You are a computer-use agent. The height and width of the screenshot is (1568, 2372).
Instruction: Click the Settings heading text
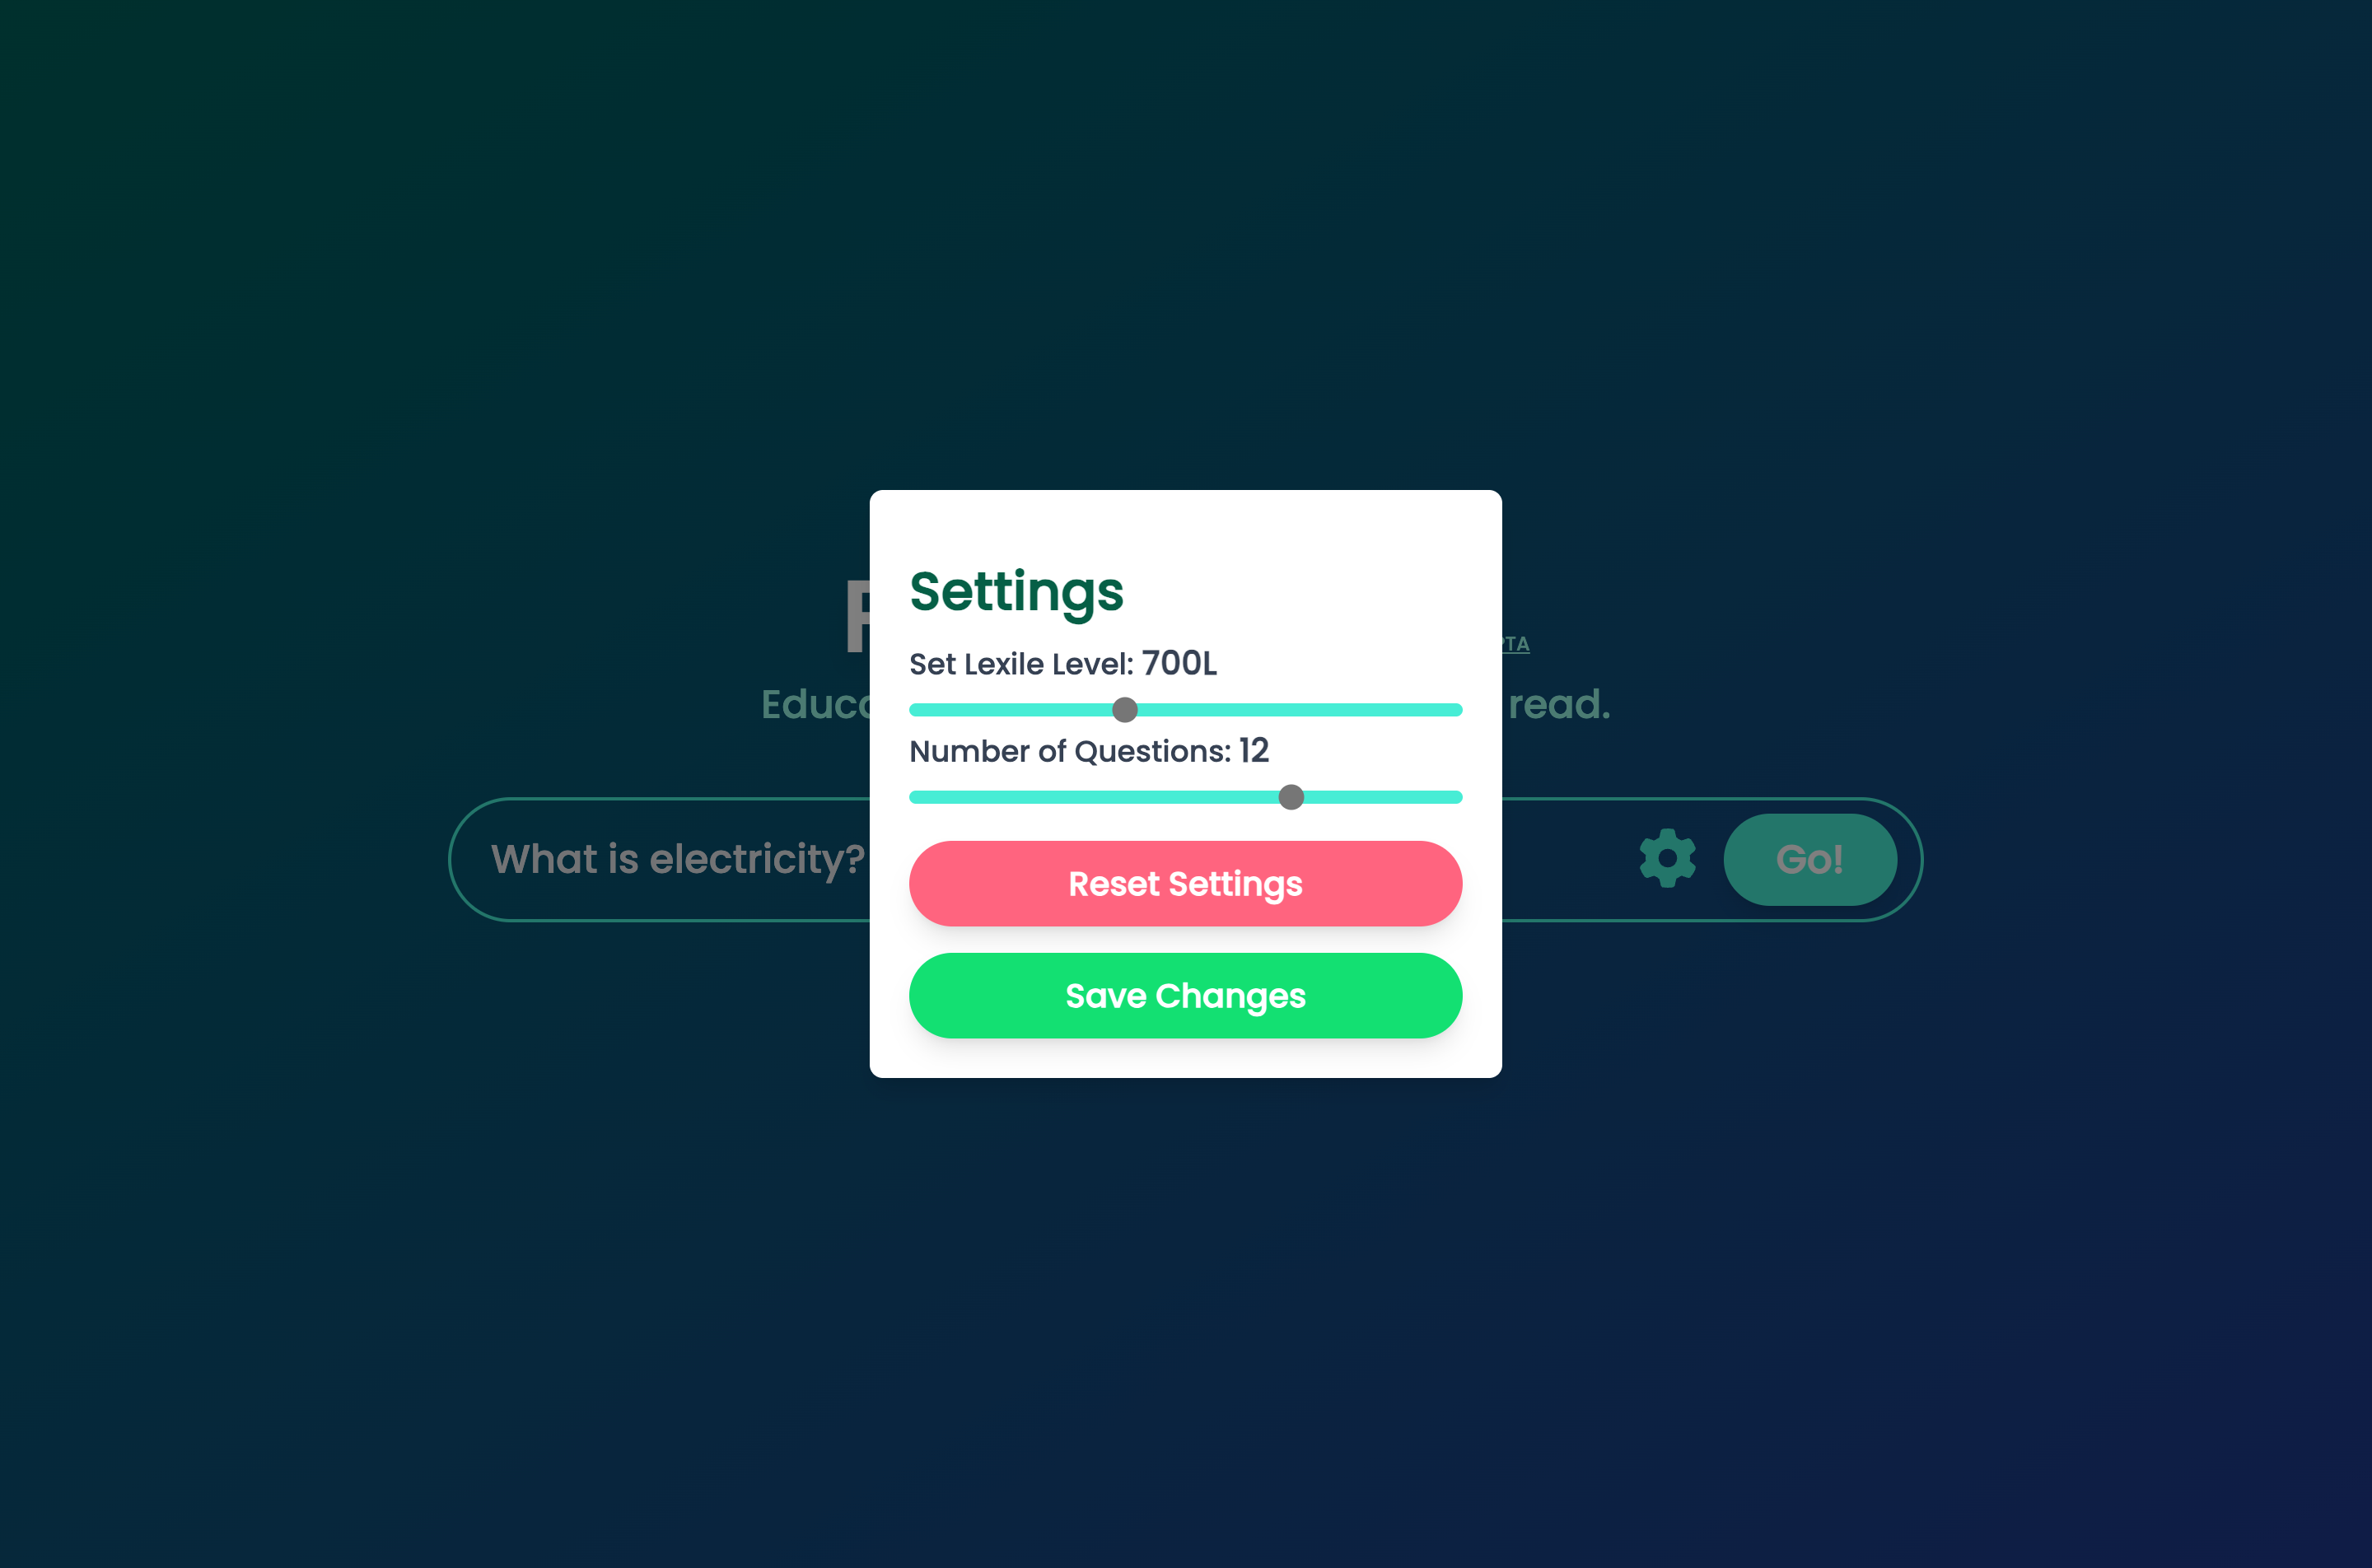1016,592
